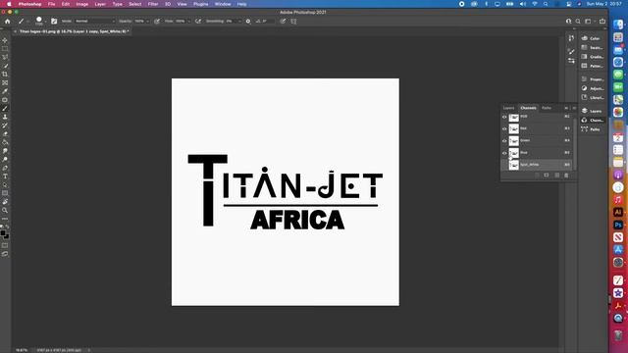Open the Image menu
Viewport: 628px width, 353px height.
(82, 4)
